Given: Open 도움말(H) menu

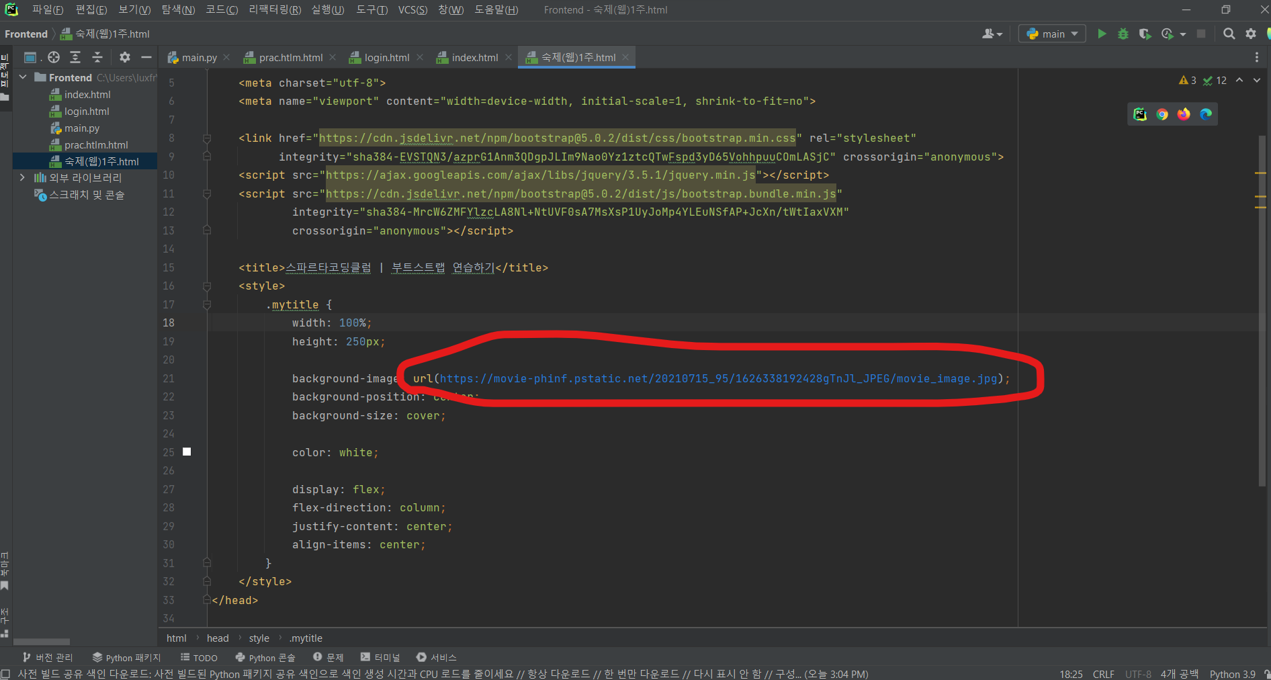Looking at the screenshot, I should pos(496,9).
